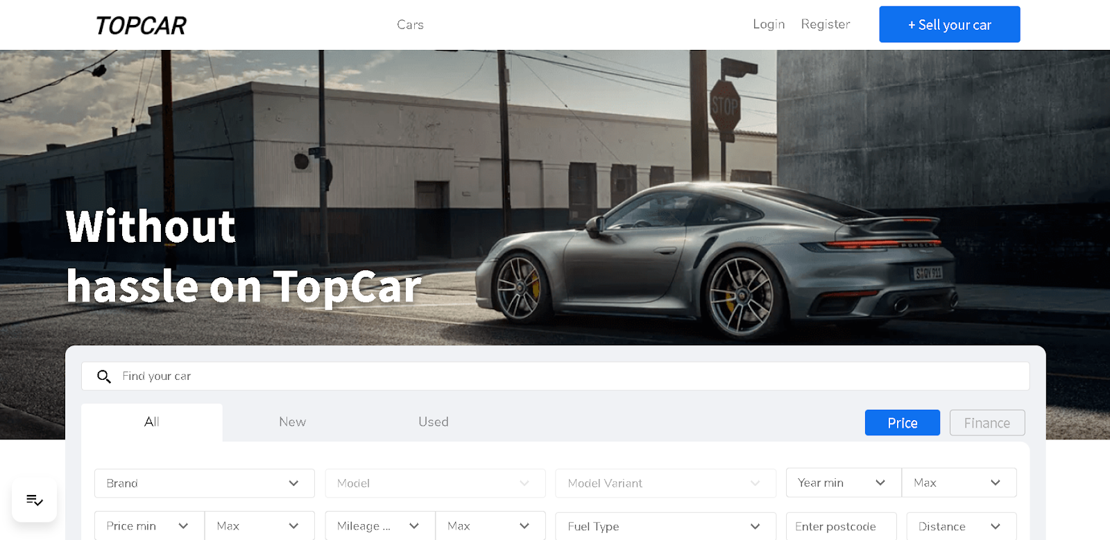
Task: Open the checklist floating widget icon
Action: (x=35, y=500)
